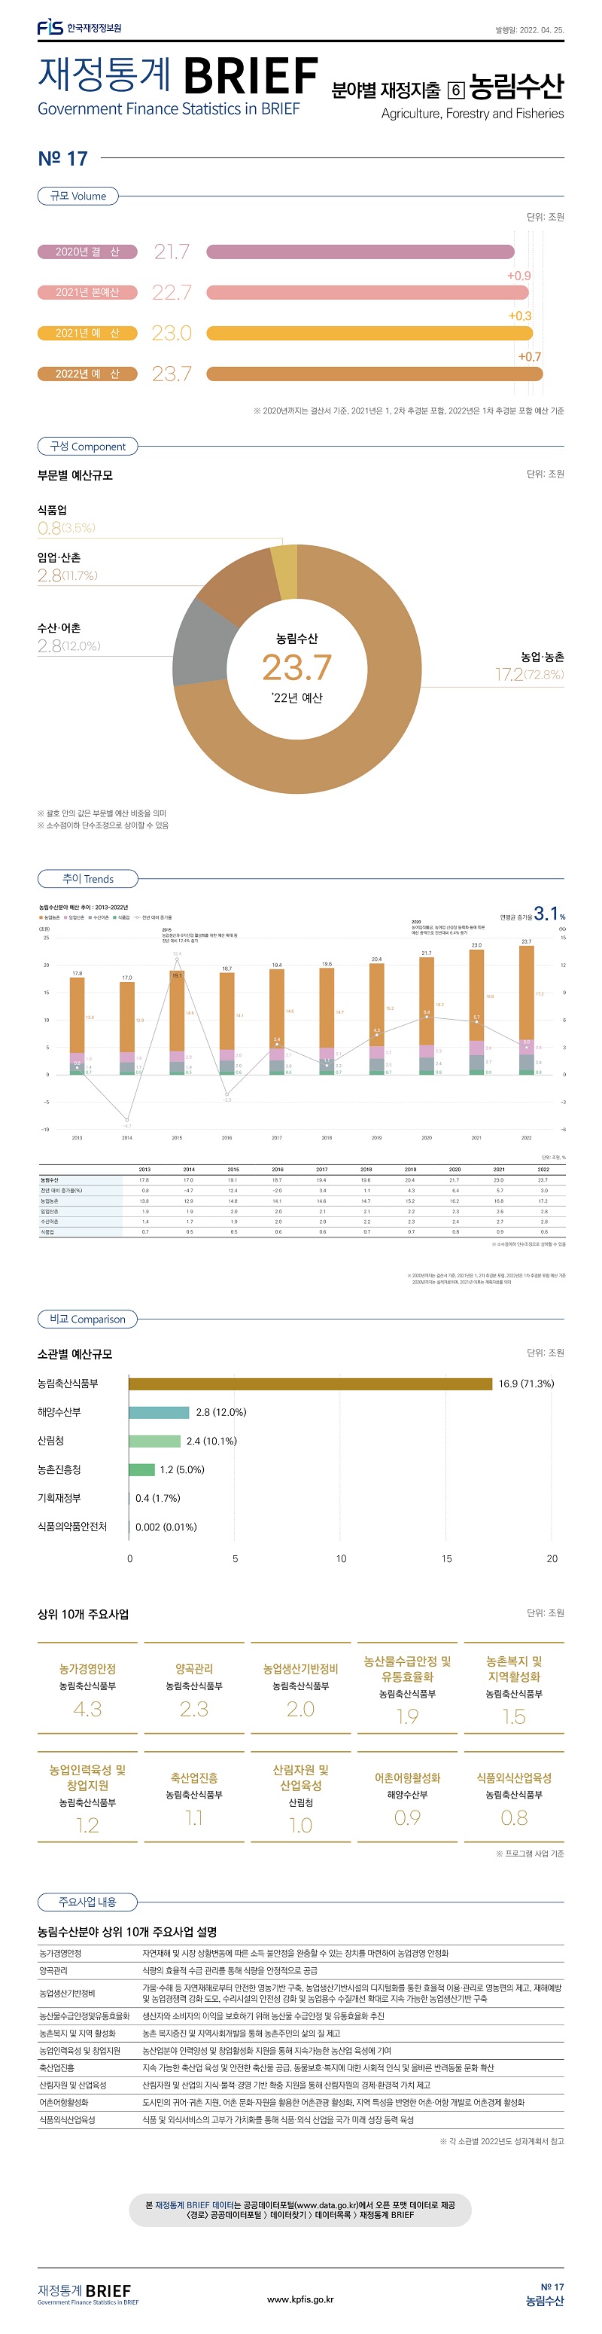The width and height of the screenshot is (602, 2334).
Task: Click the 축산업진흥 row in the description table
Action: click(300, 2069)
